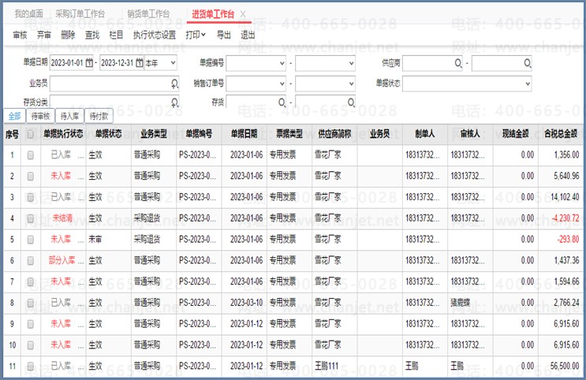586x380 pixels.
Task: Open 执行状态设置 from toolbar
Action: click(x=155, y=35)
